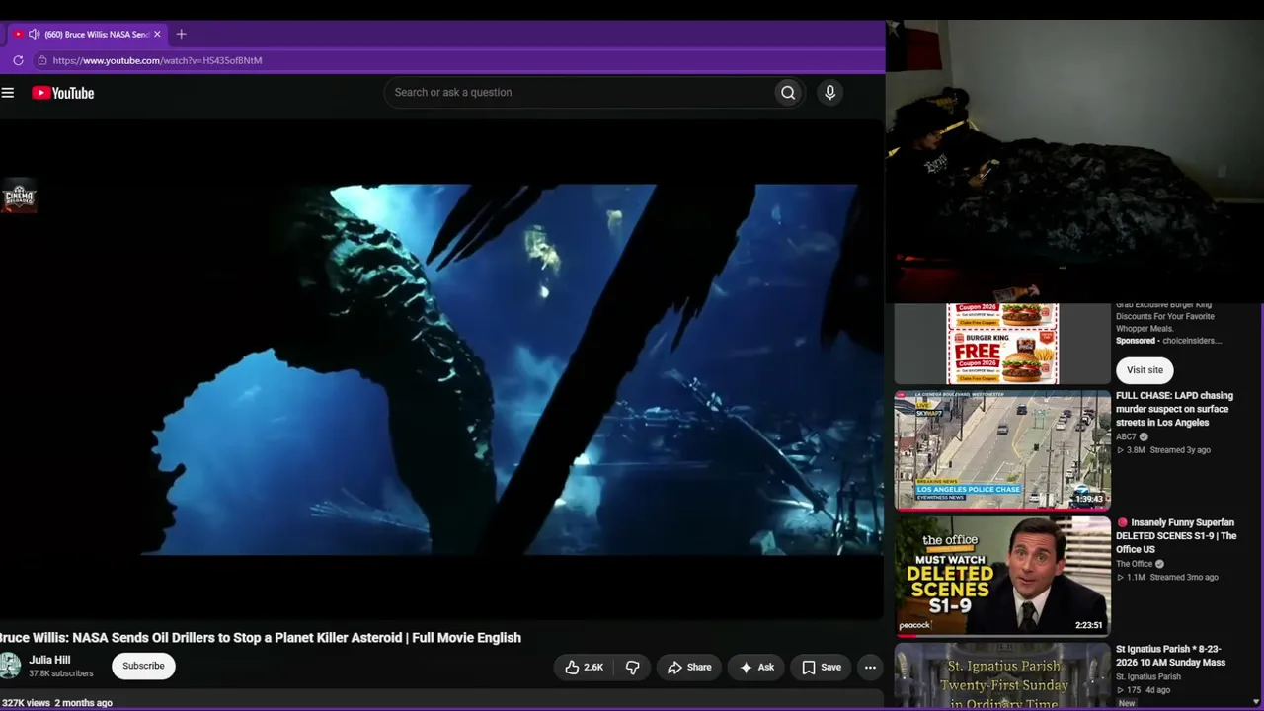Open St. Ignatius Parish mass thumbnail
Image resolution: width=1264 pixels, height=711 pixels.
(1002, 676)
